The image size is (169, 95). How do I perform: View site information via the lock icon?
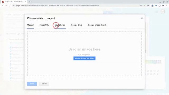(x=14, y=6)
